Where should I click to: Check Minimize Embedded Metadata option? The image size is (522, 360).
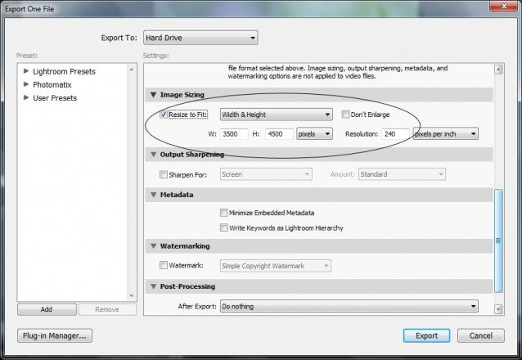224,213
